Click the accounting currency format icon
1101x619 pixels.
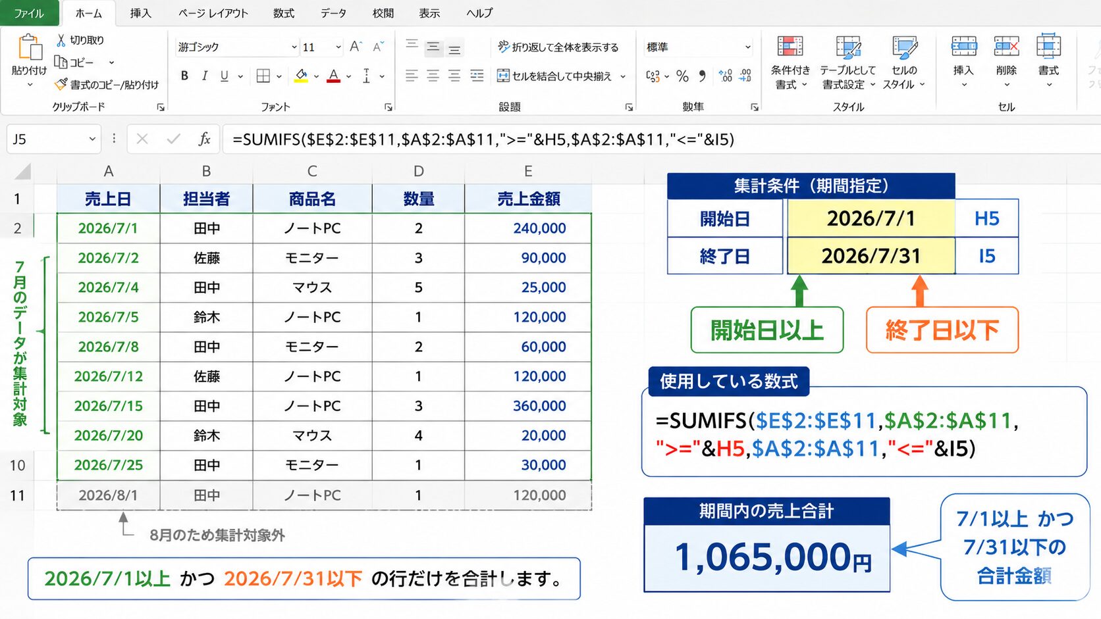pyautogui.click(x=653, y=76)
